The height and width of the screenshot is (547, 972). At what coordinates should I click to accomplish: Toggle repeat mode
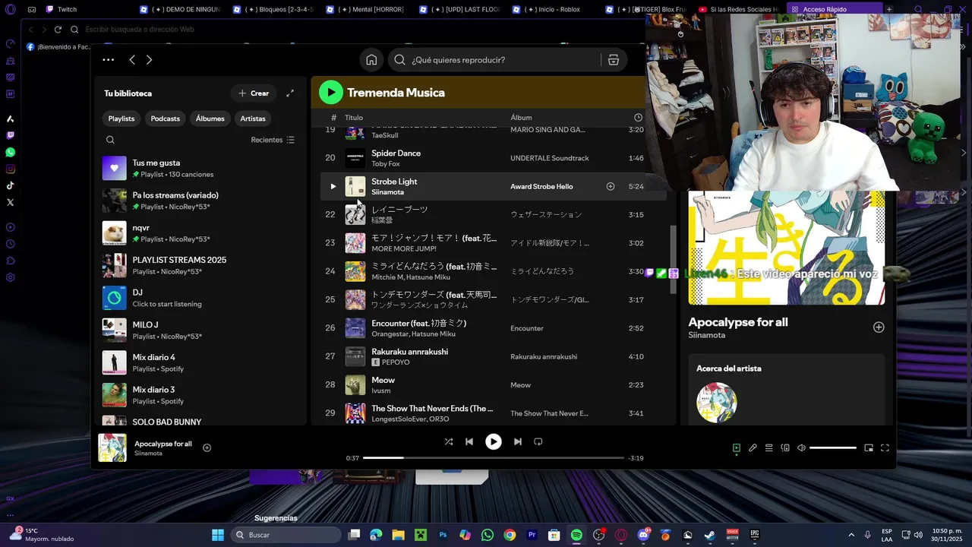pyautogui.click(x=538, y=441)
